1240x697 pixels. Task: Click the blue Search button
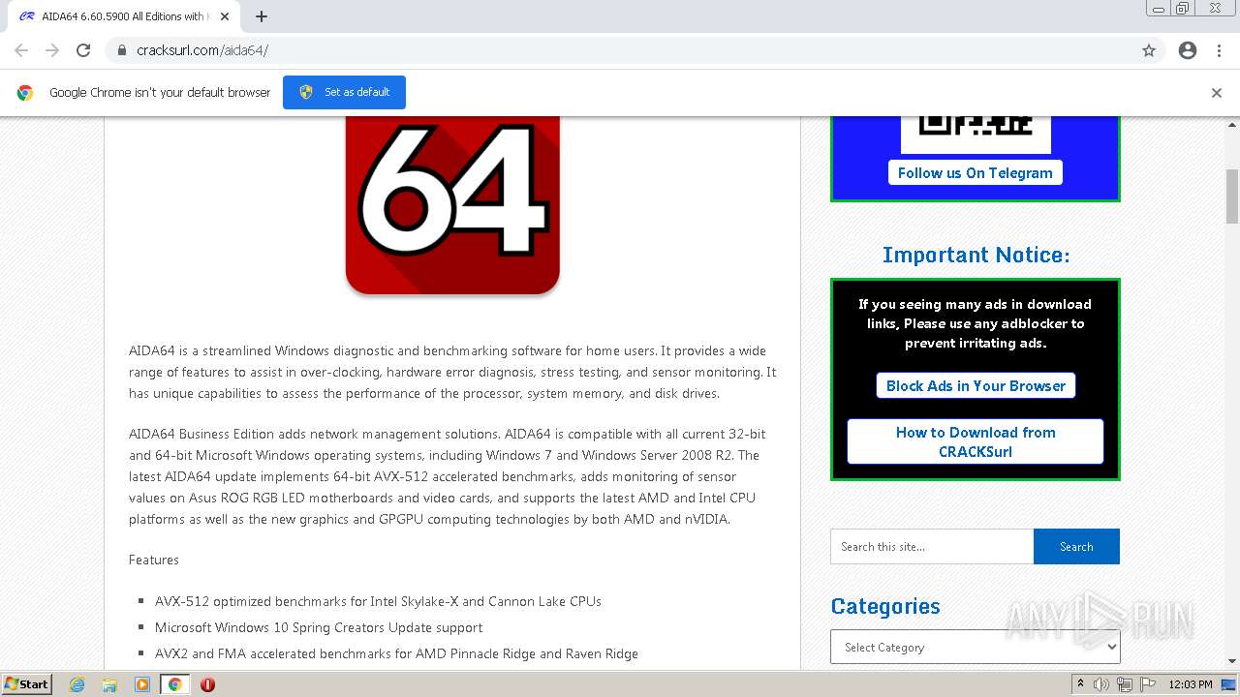click(x=1076, y=546)
